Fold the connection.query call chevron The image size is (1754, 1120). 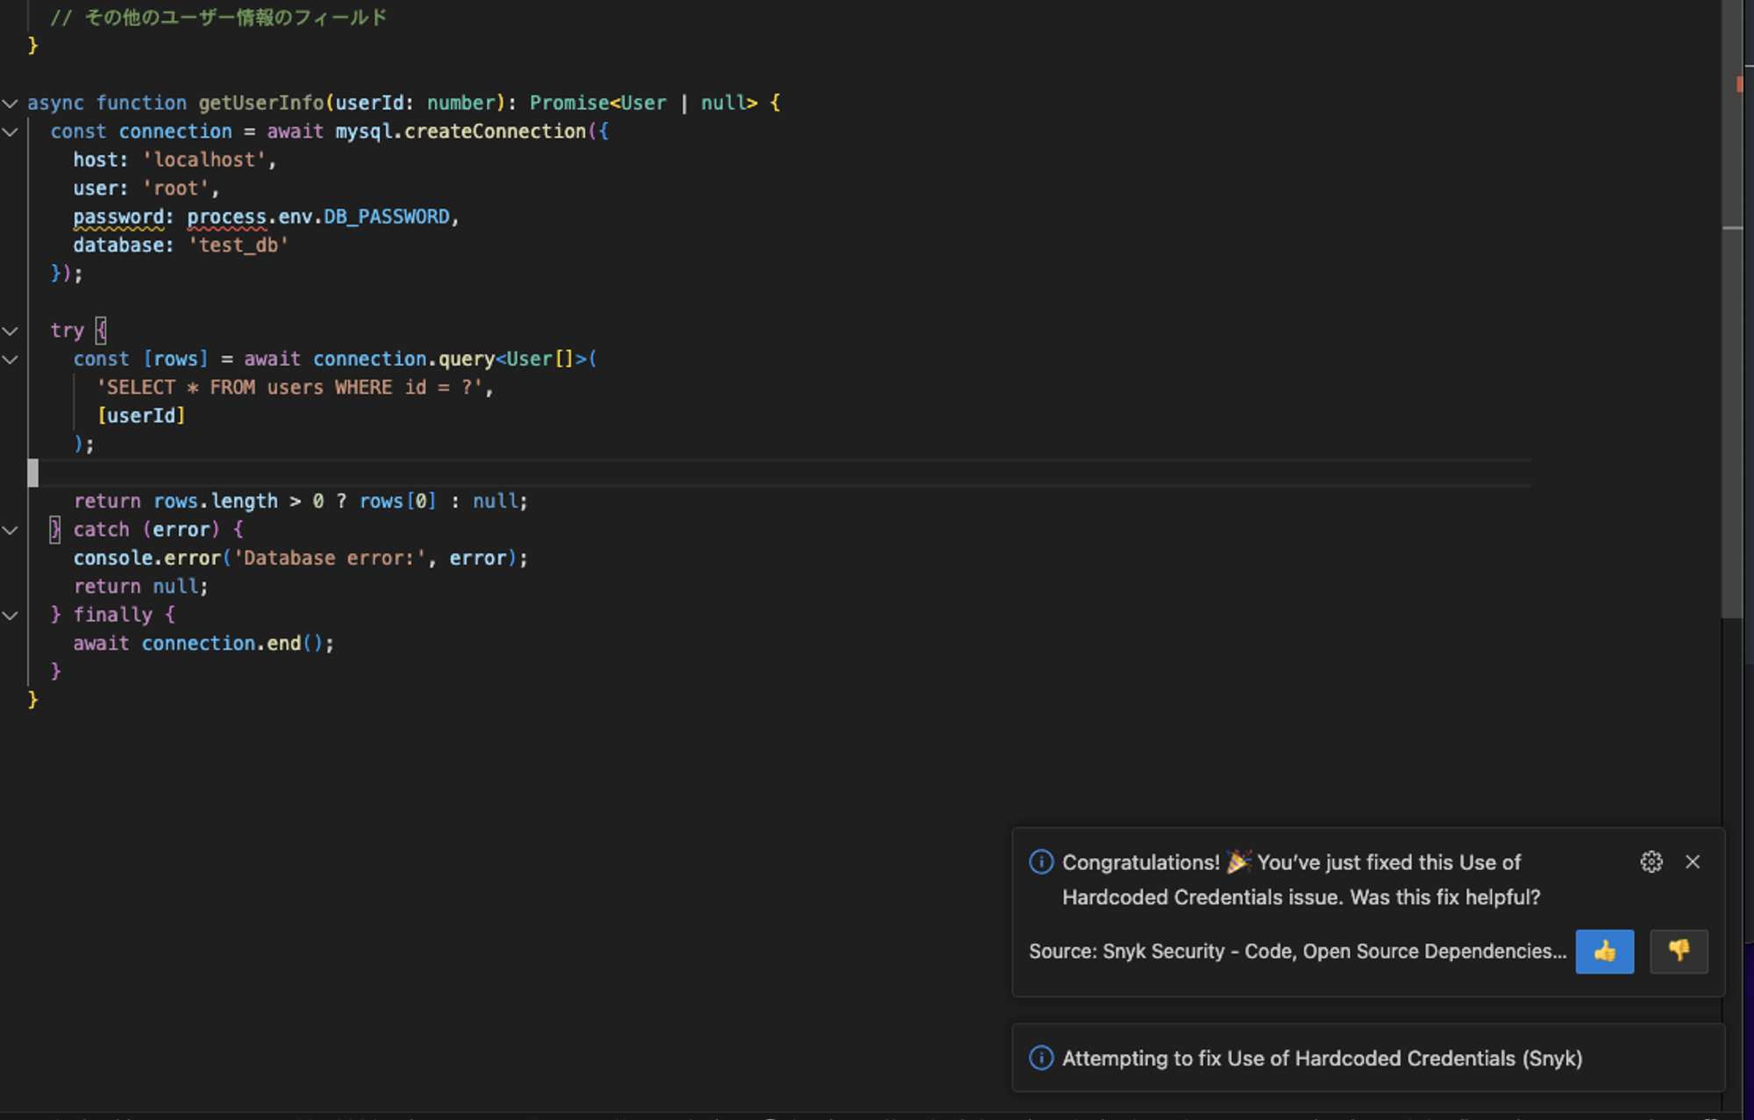(x=11, y=360)
